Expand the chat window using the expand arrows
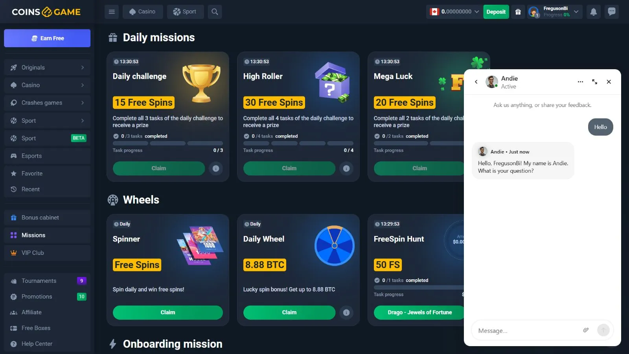This screenshot has height=354, width=629. pos(594,82)
